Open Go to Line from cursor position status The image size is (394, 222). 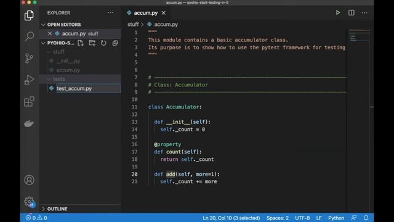231,218
